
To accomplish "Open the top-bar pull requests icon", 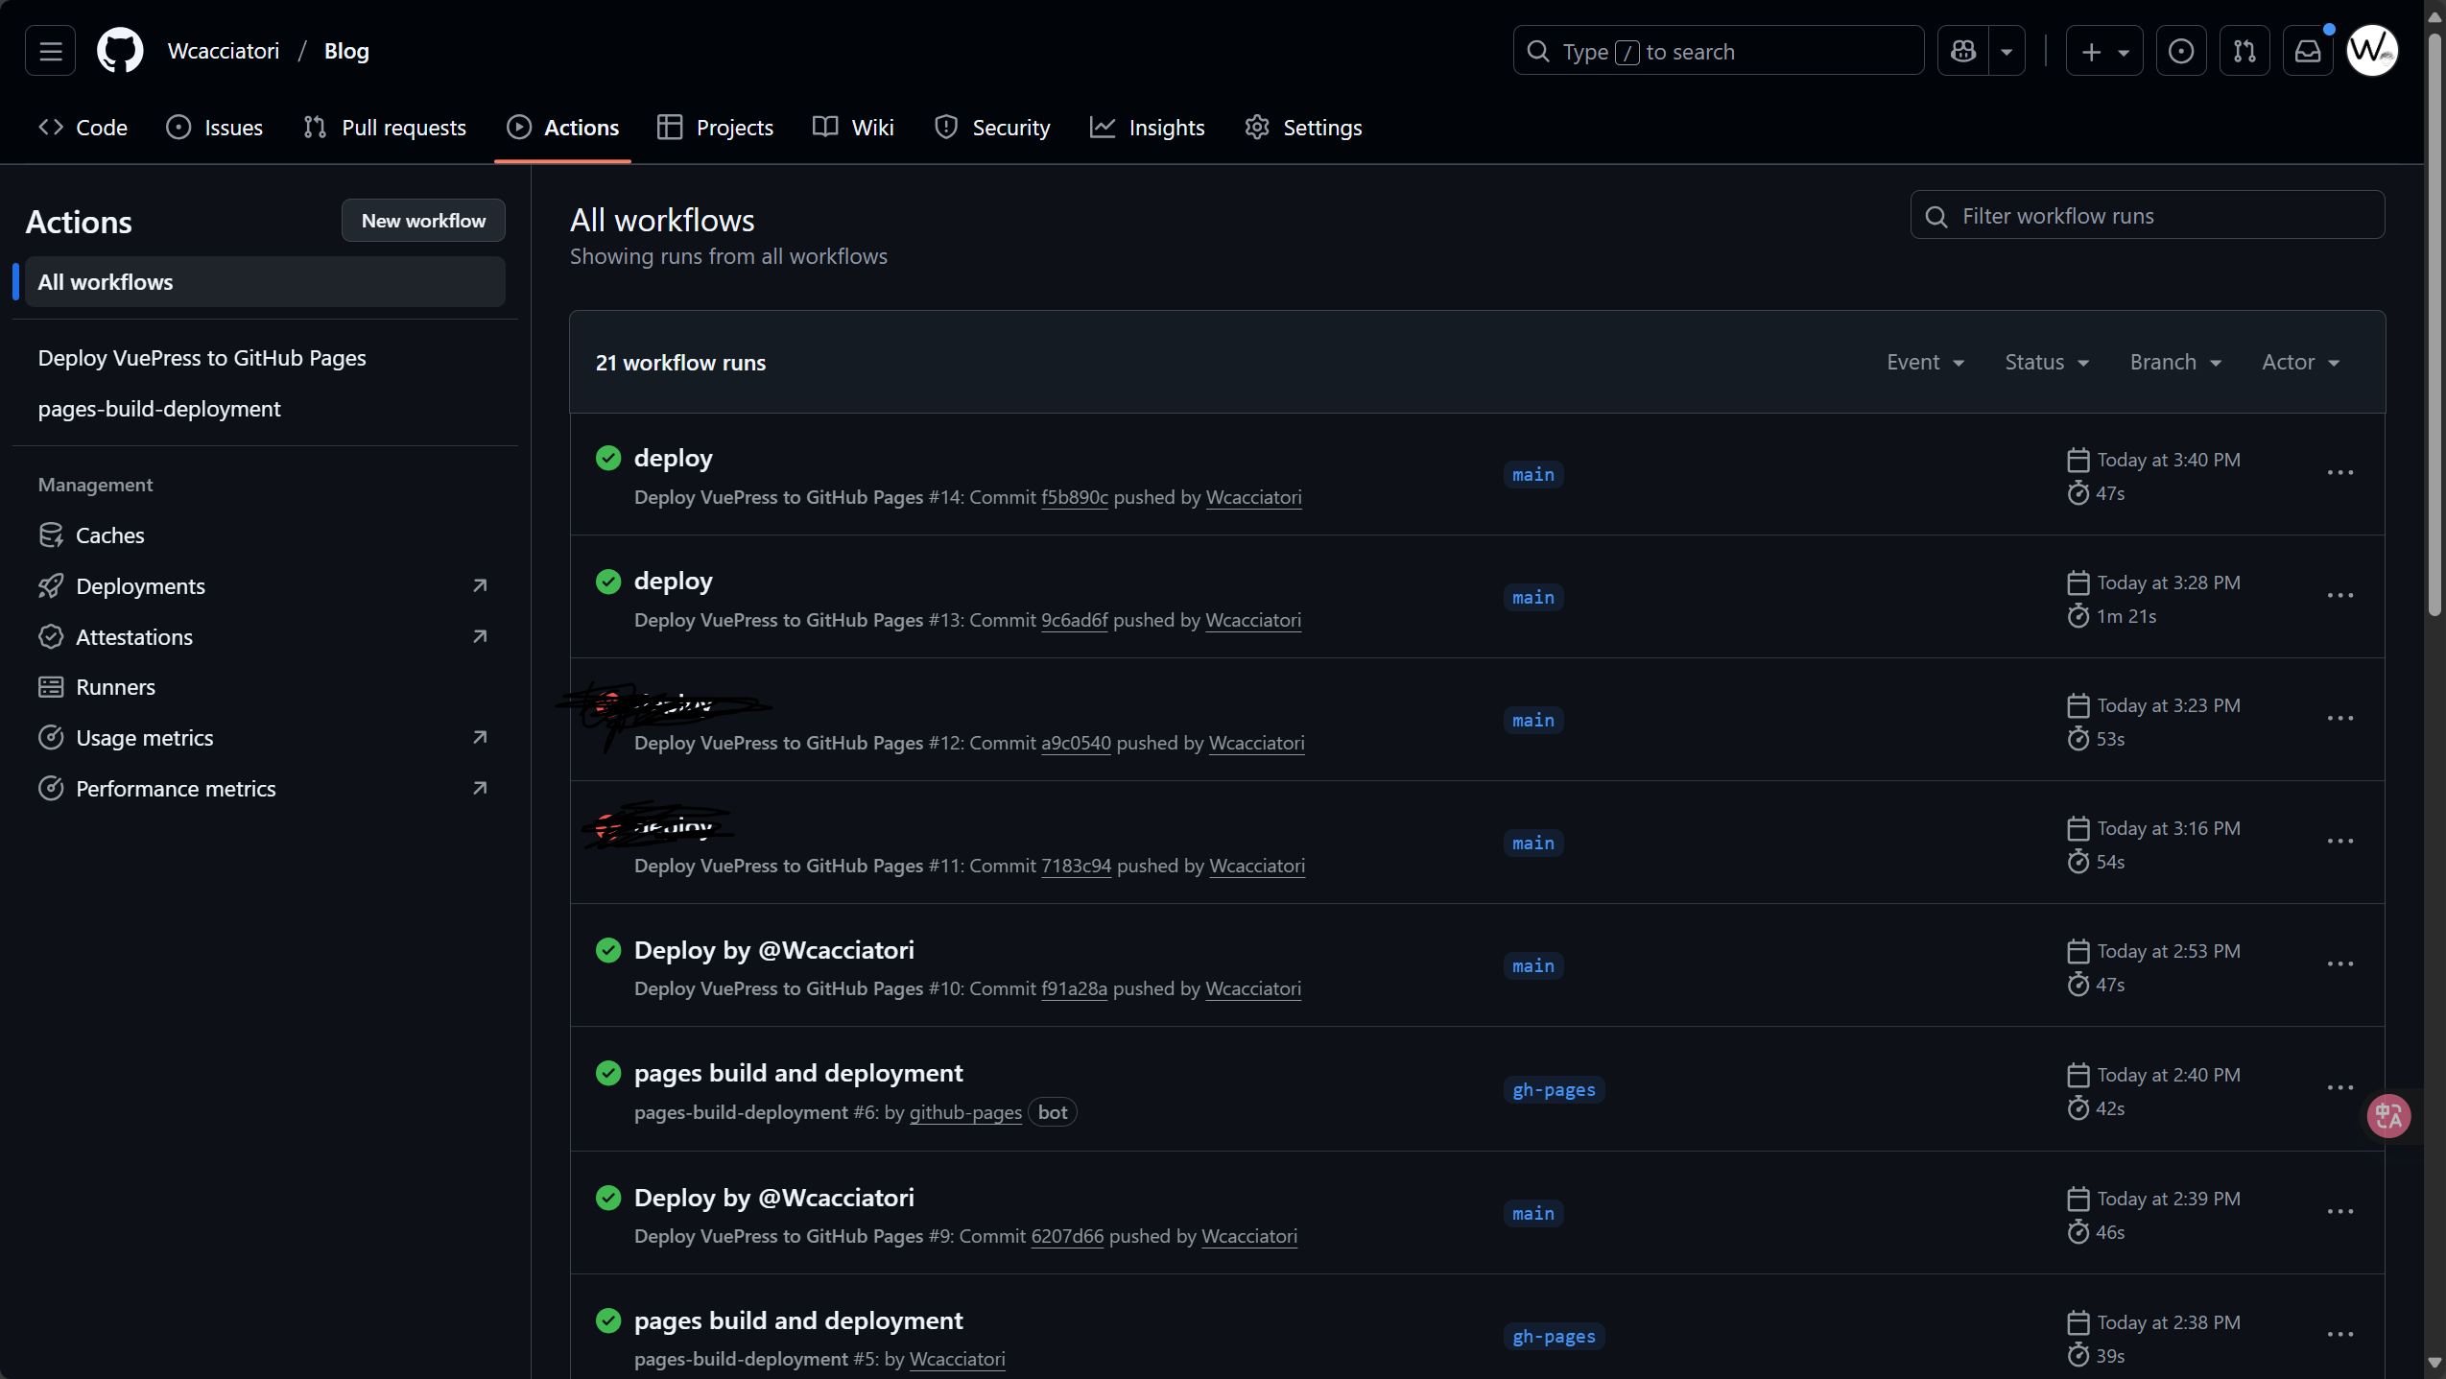I will (x=2244, y=51).
